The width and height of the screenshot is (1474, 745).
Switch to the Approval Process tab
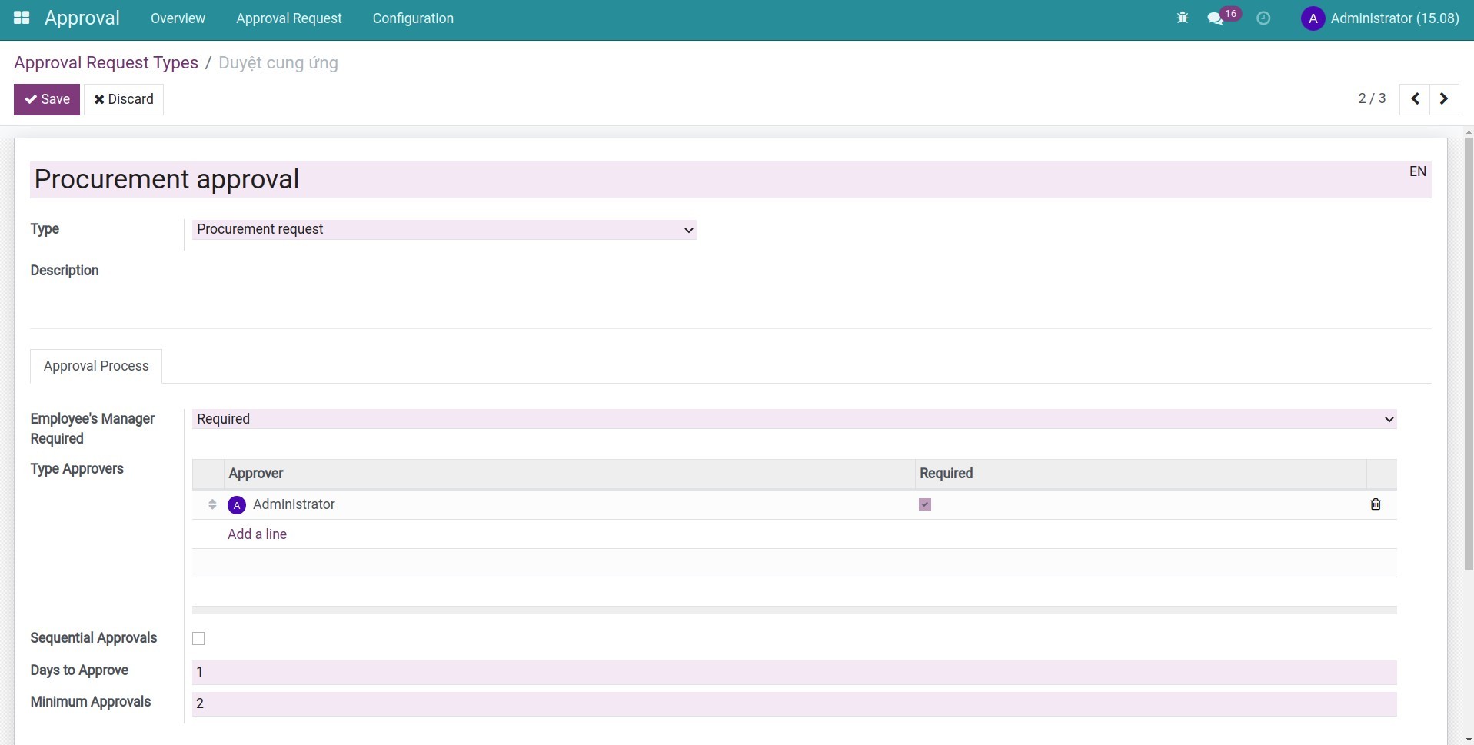click(95, 366)
